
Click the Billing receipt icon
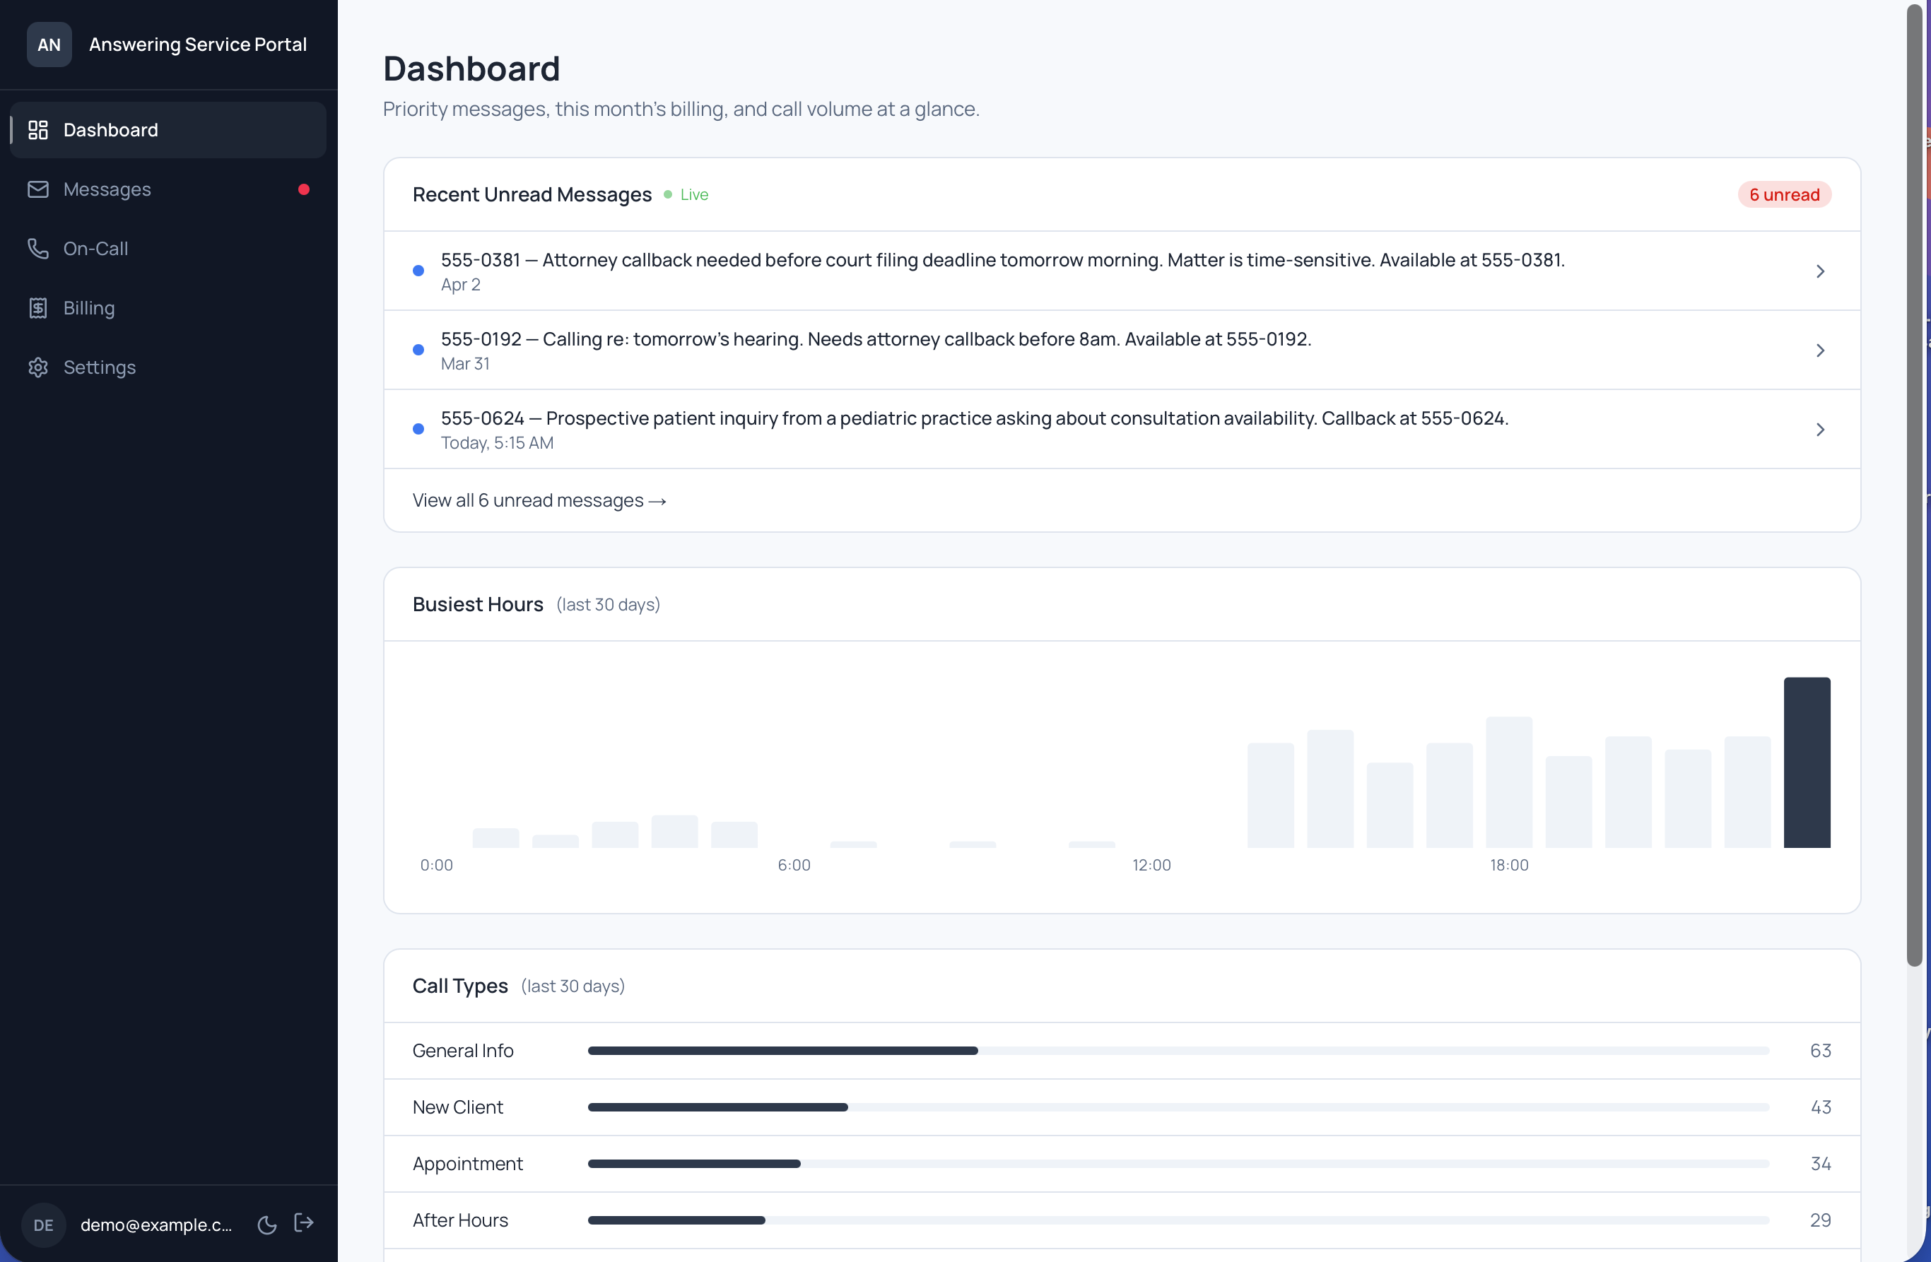tap(38, 308)
